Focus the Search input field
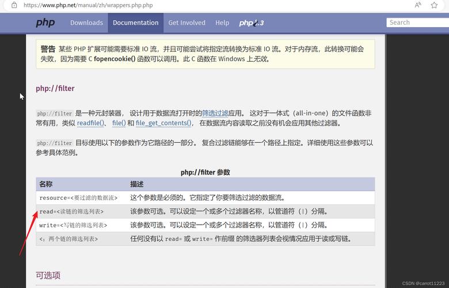 417,22
